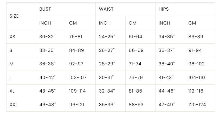
Task: Click the XS size row label
Action: click(x=12, y=37)
